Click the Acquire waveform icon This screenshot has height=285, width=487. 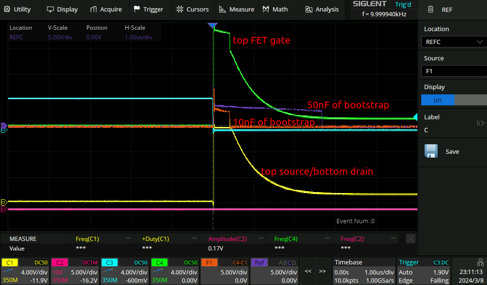click(93, 9)
